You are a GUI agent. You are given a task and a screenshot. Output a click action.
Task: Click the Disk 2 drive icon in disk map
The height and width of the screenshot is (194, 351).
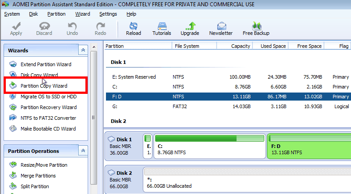pyautogui.click(x=111, y=173)
